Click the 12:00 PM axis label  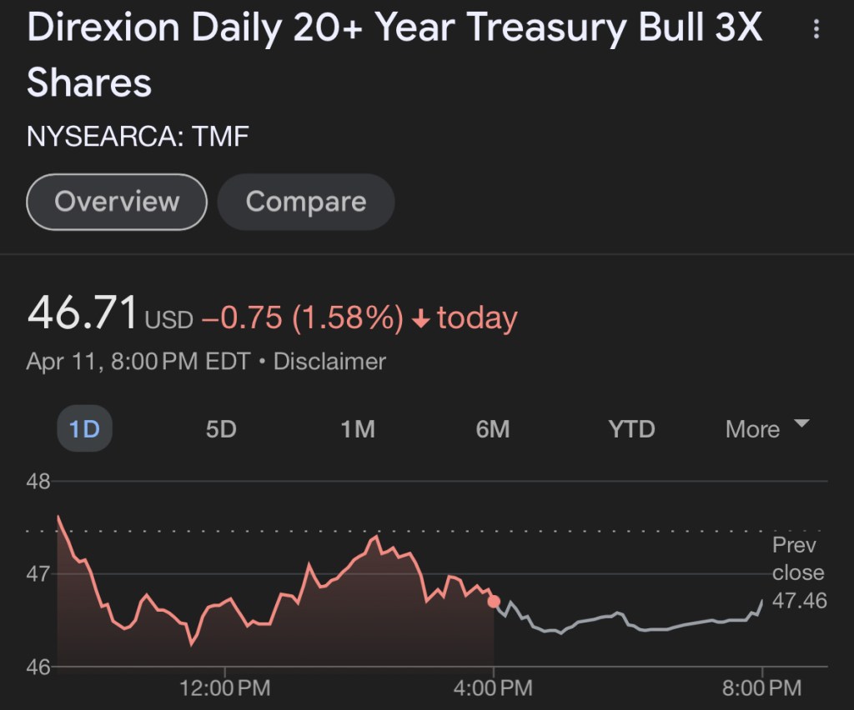(225, 688)
